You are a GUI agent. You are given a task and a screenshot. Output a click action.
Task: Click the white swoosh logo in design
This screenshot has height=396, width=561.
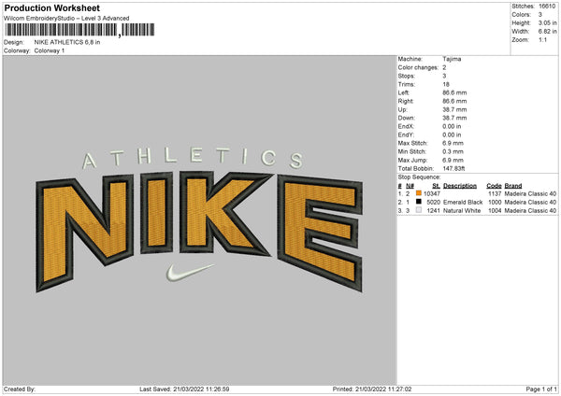point(190,273)
